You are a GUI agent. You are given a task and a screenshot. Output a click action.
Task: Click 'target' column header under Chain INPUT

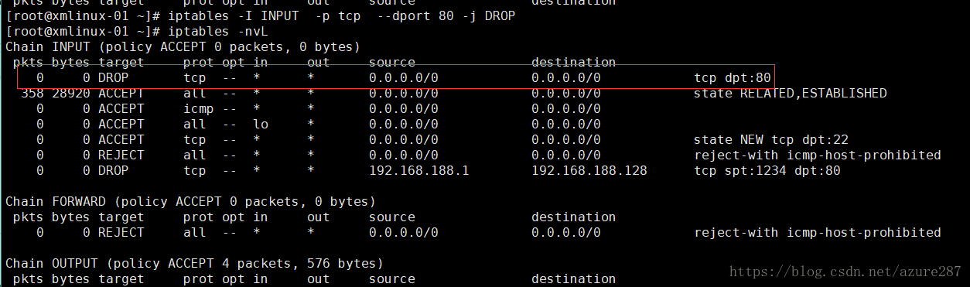click(121, 63)
